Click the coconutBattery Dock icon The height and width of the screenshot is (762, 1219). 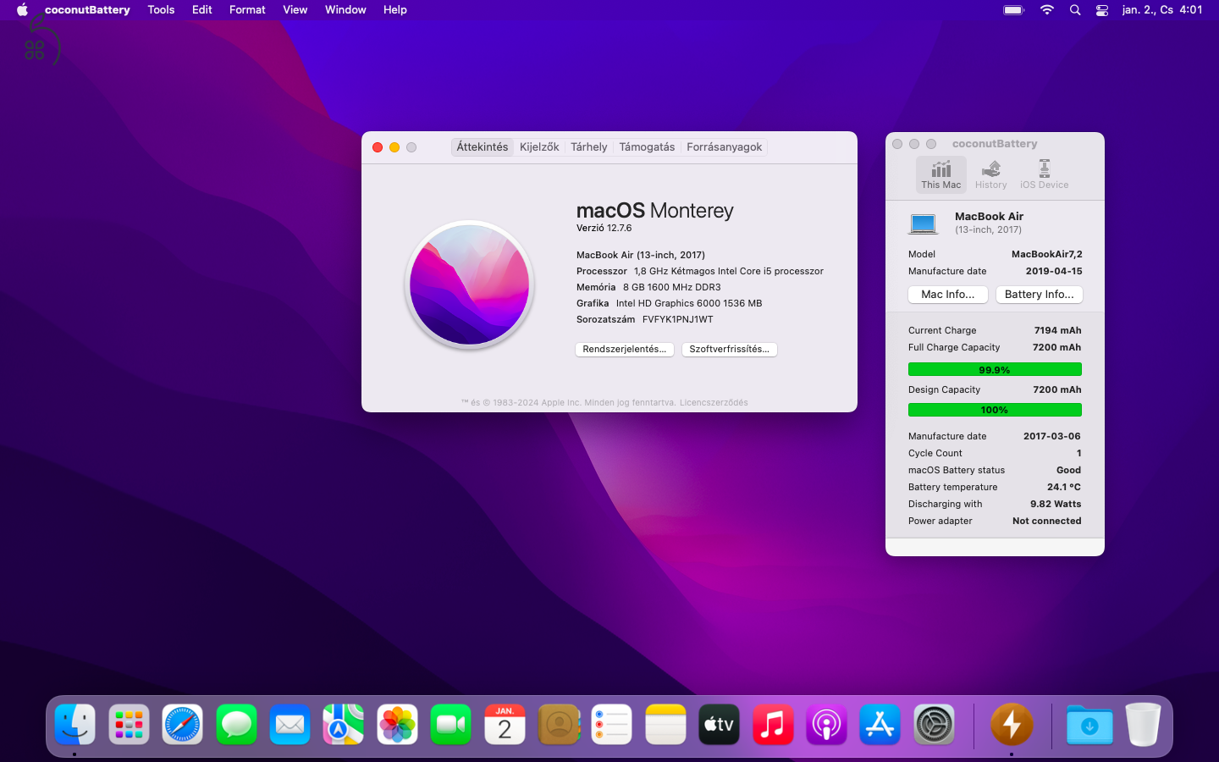[x=1012, y=725]
